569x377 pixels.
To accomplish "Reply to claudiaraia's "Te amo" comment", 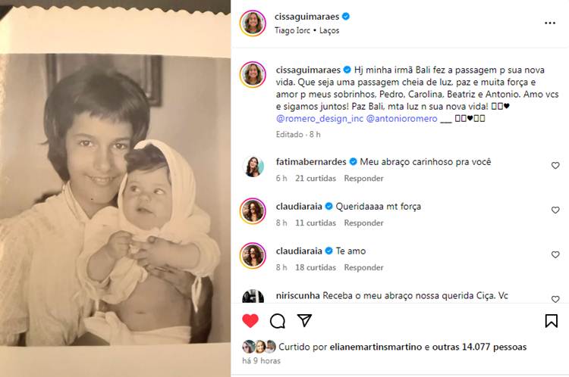I will (x=363, y=268).
